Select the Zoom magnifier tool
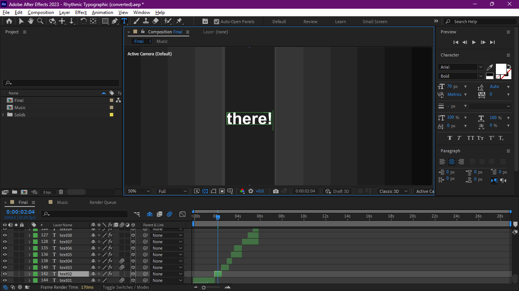Screen dimensions: 519x291 pos(40,21)
